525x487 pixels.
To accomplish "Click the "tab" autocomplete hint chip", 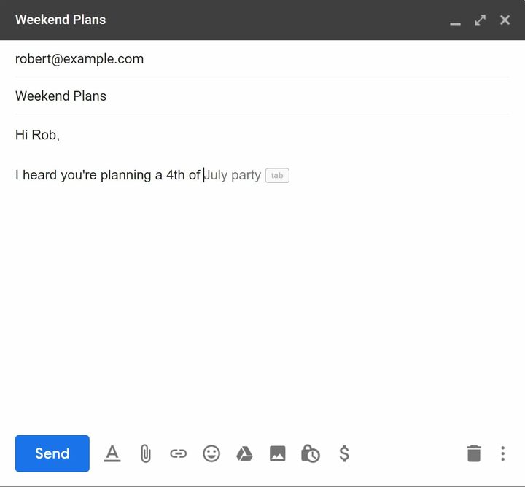I will click(x=277, y=176).
